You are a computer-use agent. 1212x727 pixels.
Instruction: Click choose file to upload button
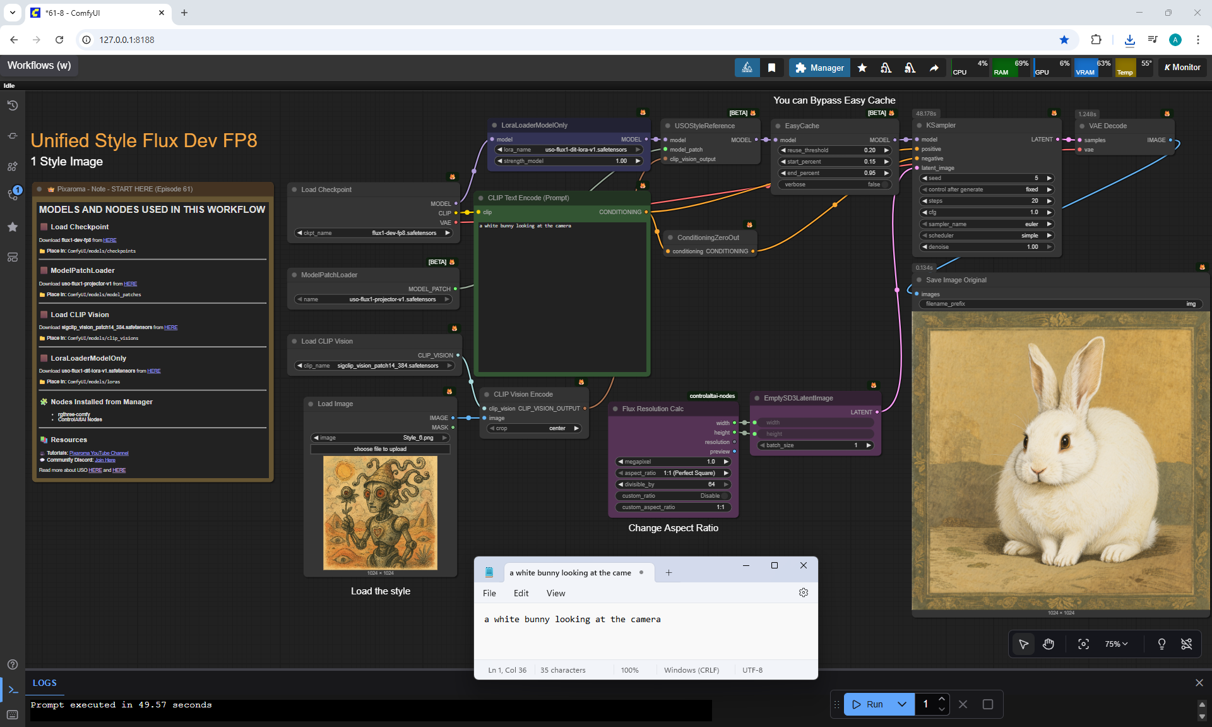(380, 449)
